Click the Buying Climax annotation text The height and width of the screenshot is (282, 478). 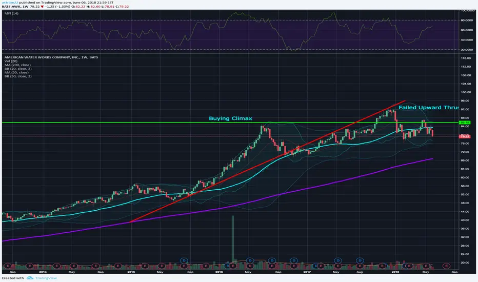[x=230, y=118]
